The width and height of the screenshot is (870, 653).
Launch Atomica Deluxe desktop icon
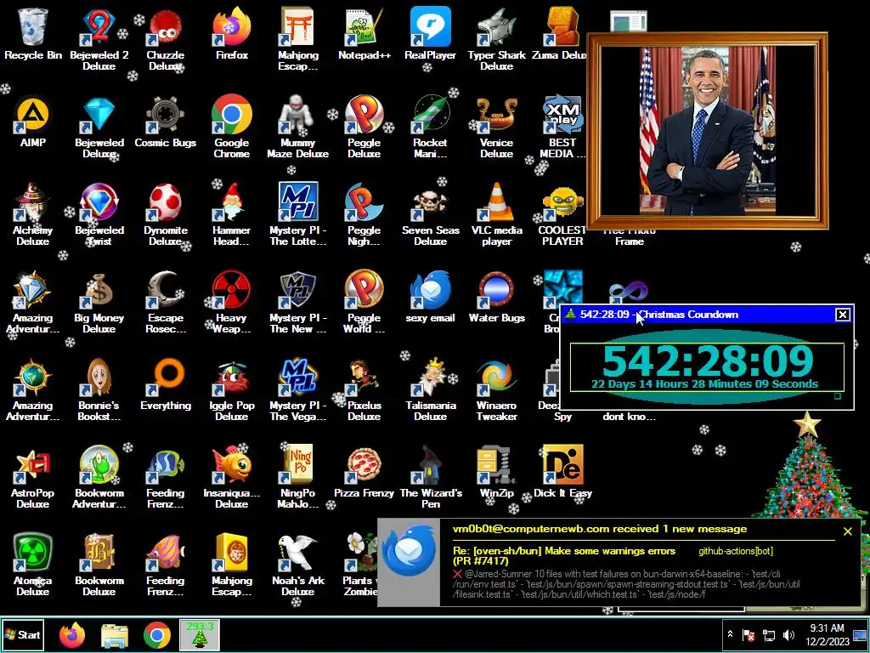pos(33,565)
